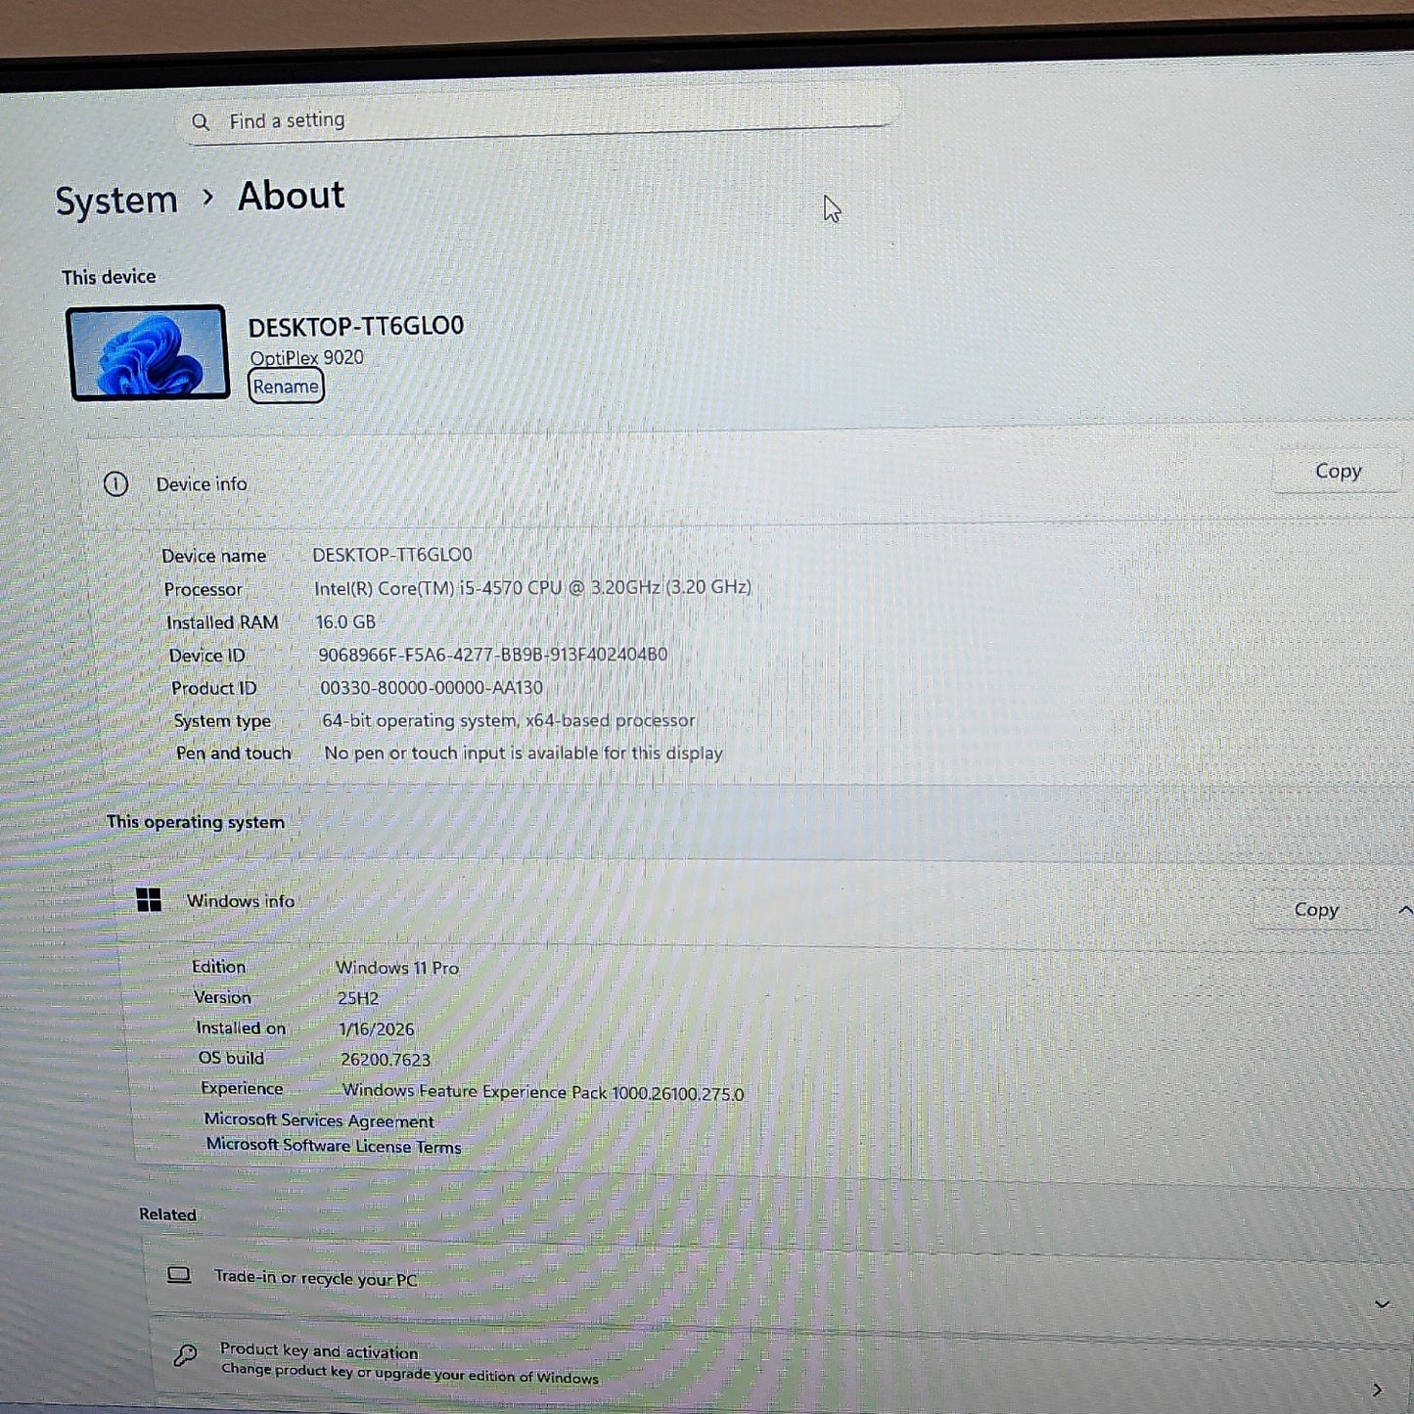The image size is (1414, 1414).
Task: Click the Trade-in laptop icon
Action: (179, 1275)
